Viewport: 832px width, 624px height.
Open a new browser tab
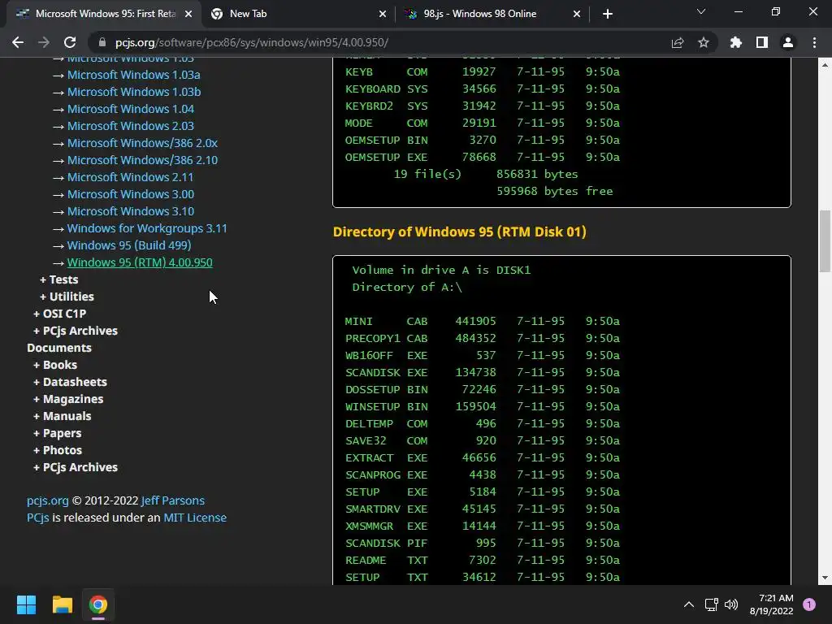[608, 14]
